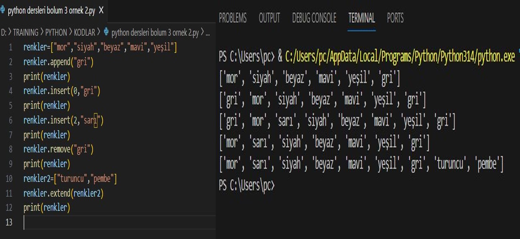Select the TERMINAL panel tab

[x=361, y=18]
